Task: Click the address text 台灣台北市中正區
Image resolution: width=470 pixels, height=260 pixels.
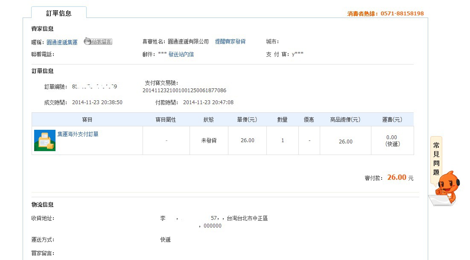Action: [247, 218]
